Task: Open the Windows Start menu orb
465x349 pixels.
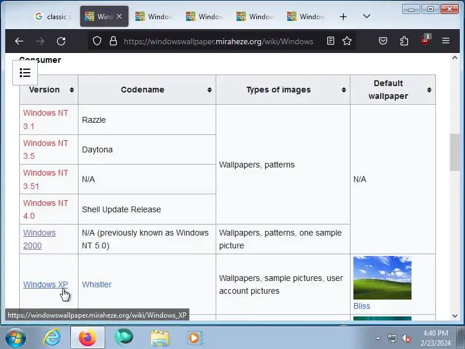Action: 16,337
